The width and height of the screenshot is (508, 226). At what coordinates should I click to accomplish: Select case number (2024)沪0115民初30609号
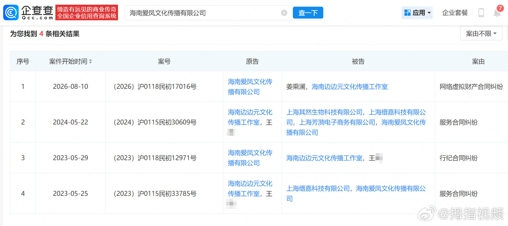click(x=155, y=122)
